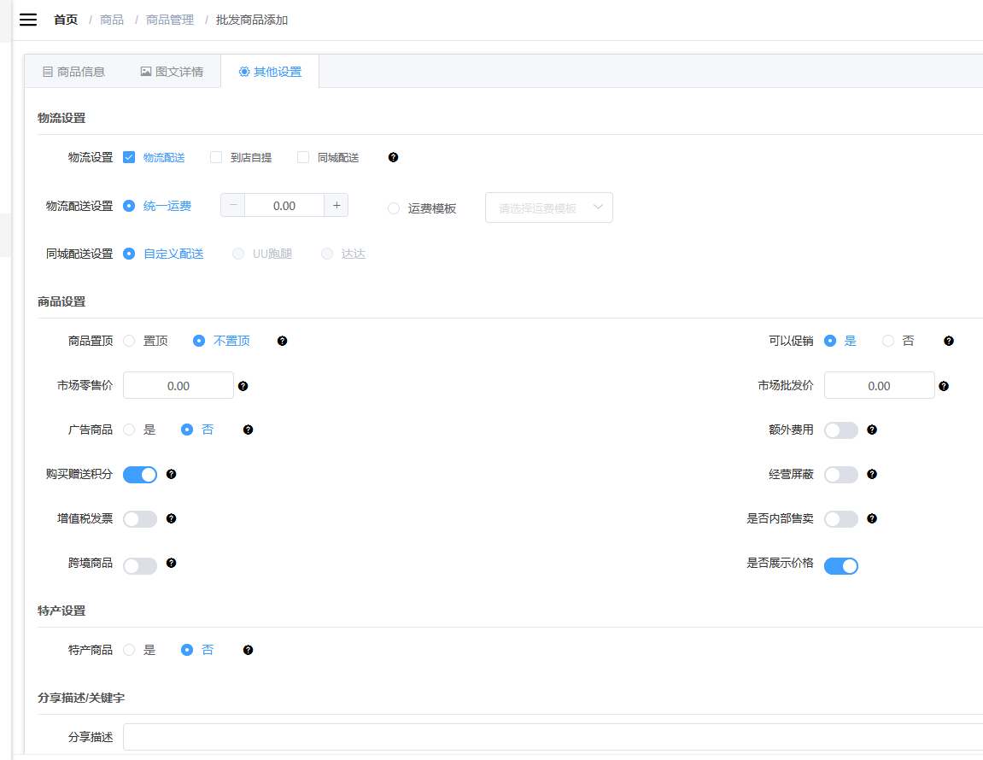983x760 pixels.
Task: Select 其他设置 tab
Action: (270, 72)
